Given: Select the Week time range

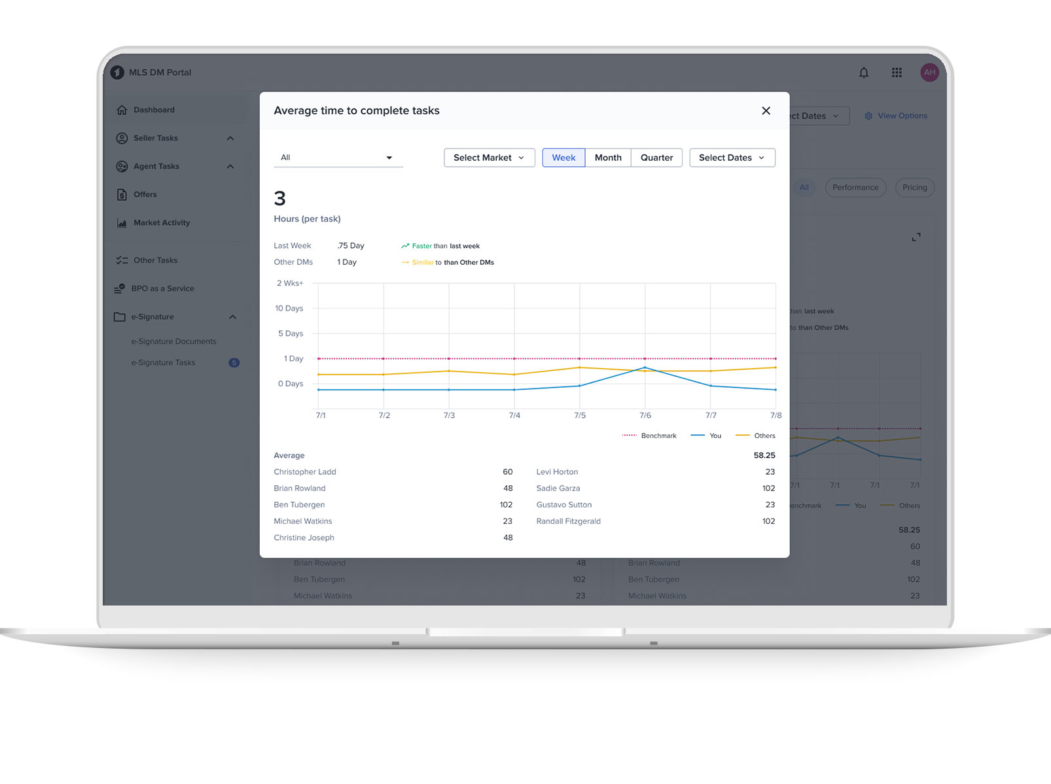Looking at the screenshot, I should [x=563, y=158].
